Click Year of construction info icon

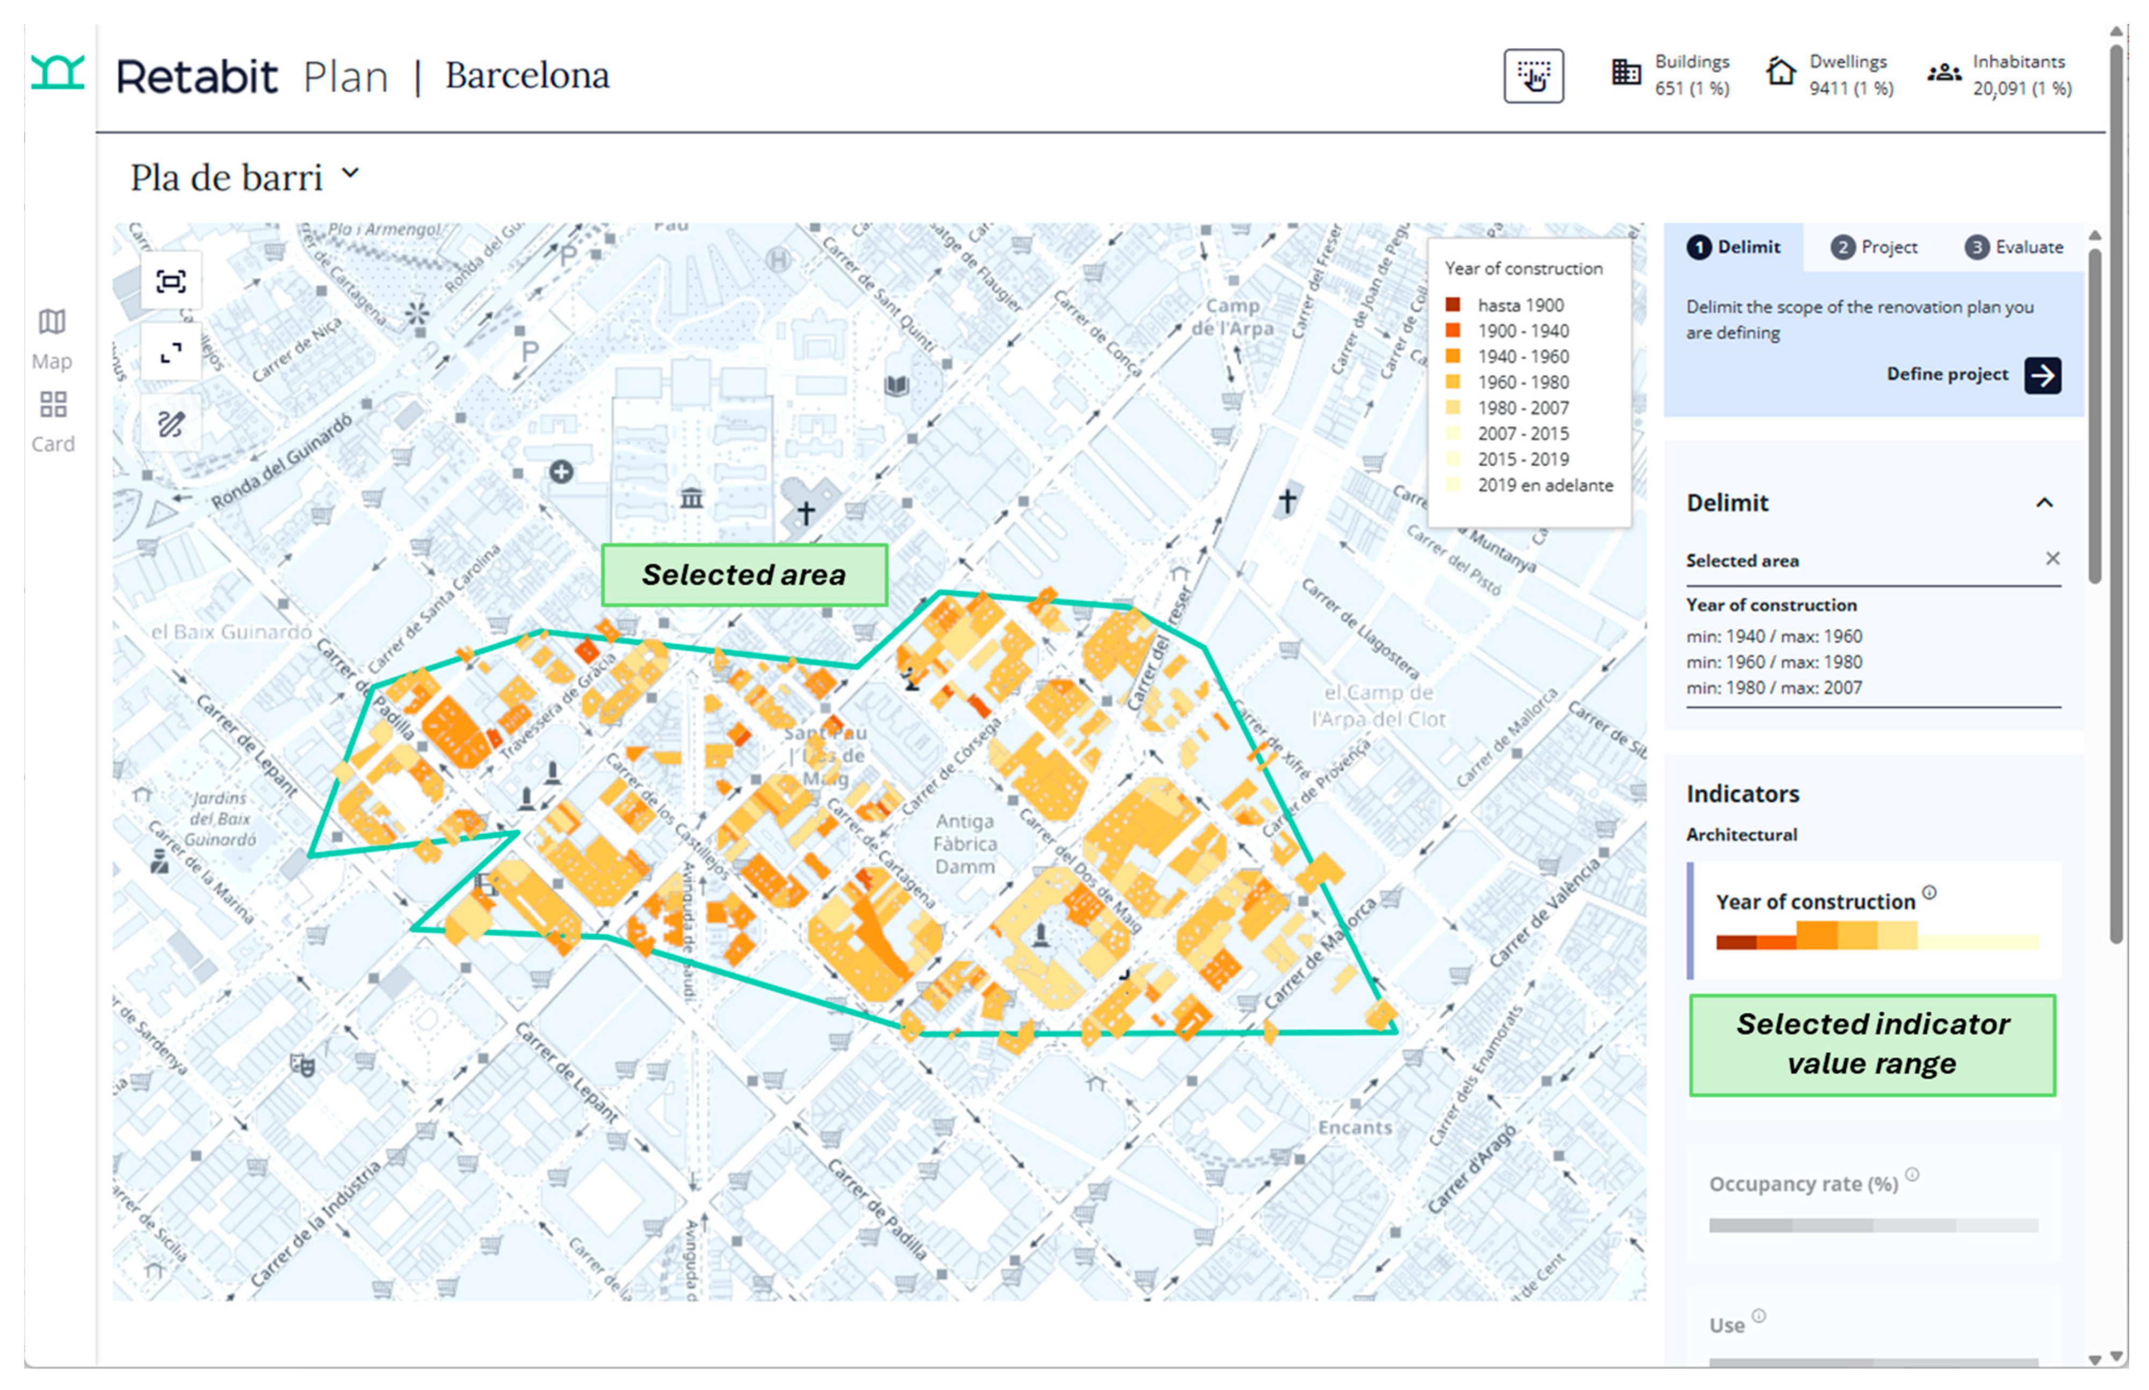pos(1929,892)
